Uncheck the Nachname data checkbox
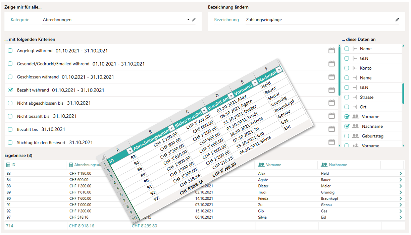This screenshot has height=235, width=411. coord(347,126)
